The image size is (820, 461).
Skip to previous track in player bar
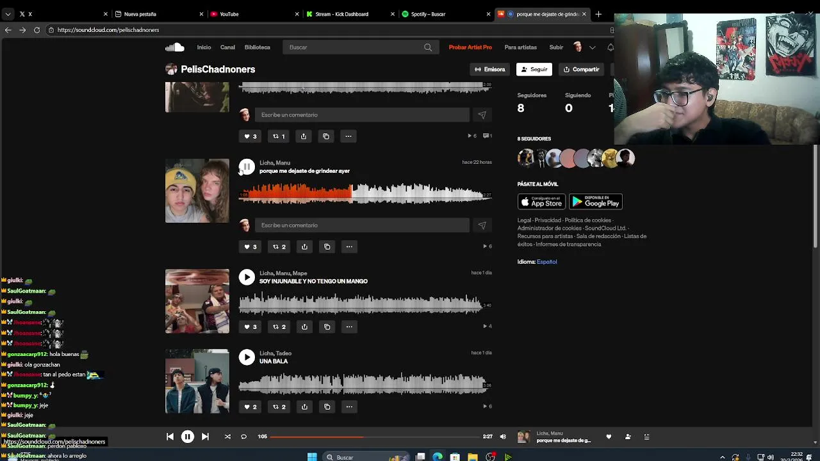point(170,437)
